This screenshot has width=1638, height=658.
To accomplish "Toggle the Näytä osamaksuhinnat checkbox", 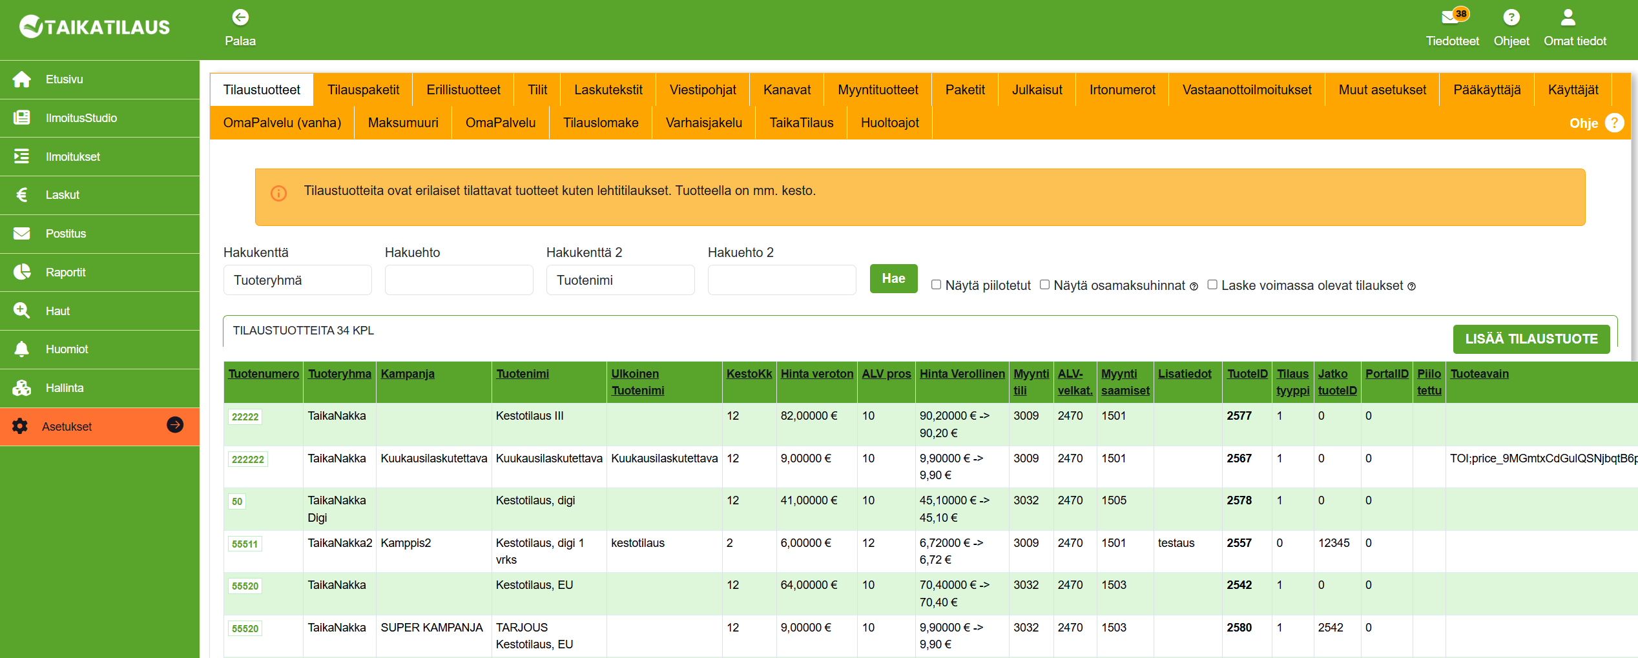I will 1044,285.
